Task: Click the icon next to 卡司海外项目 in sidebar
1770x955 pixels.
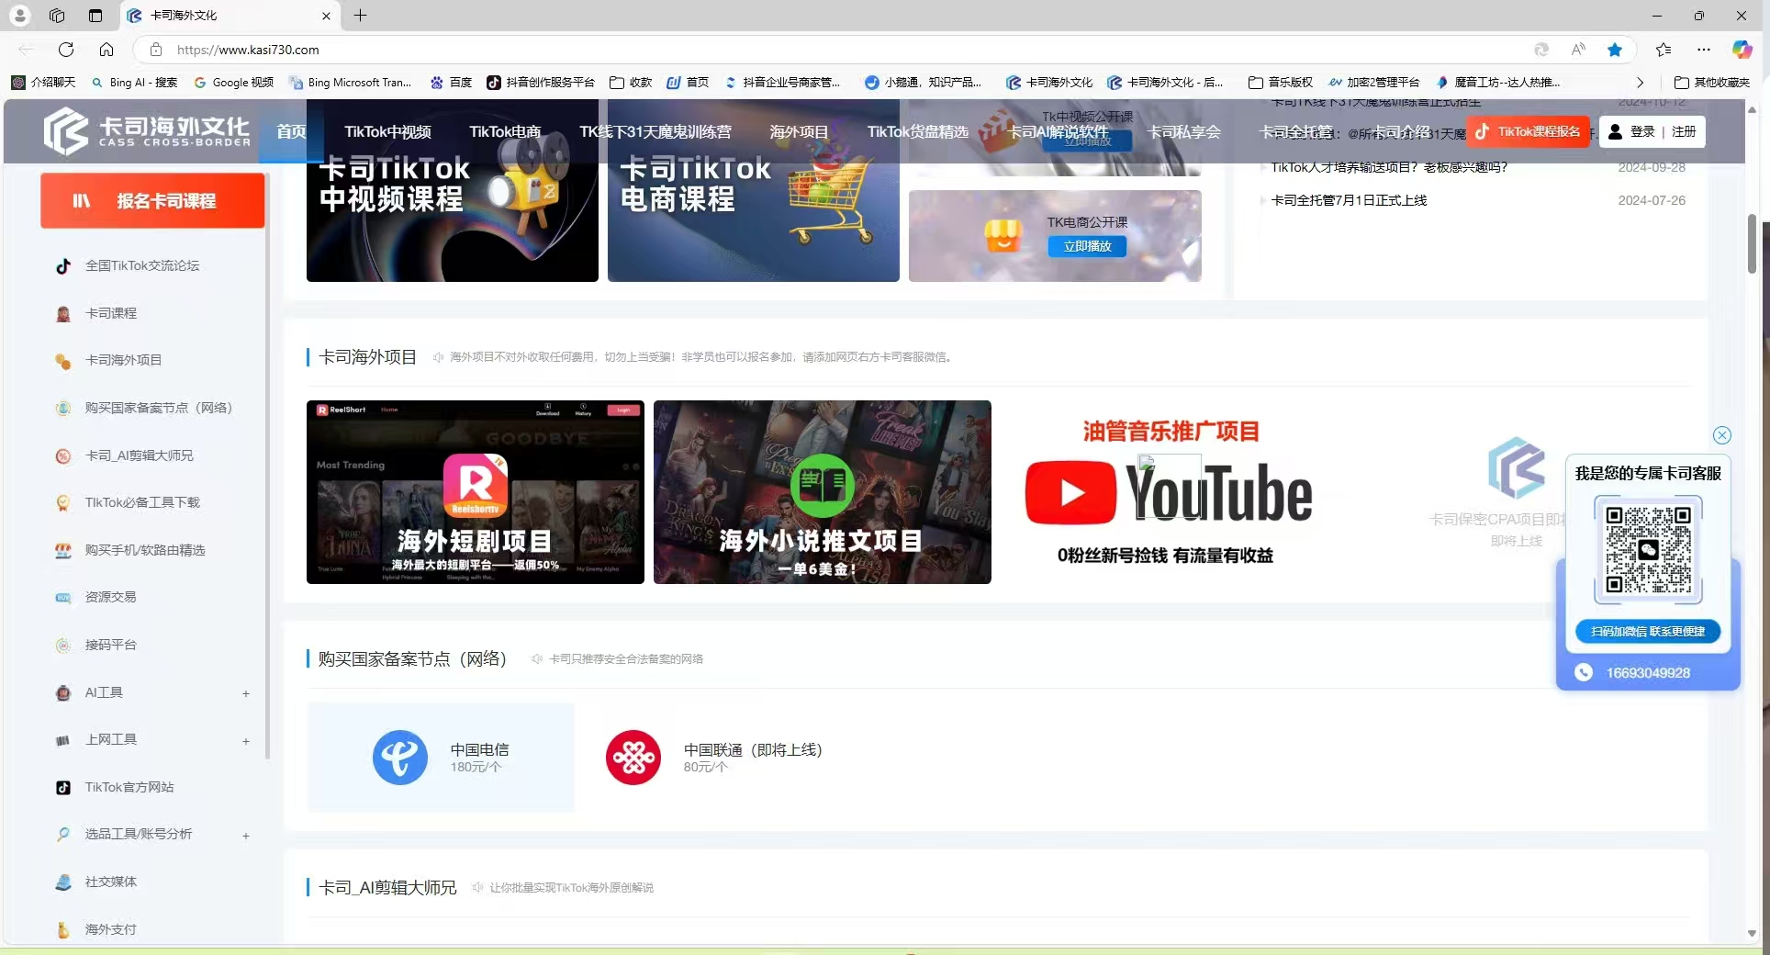Action: point(63,361)
